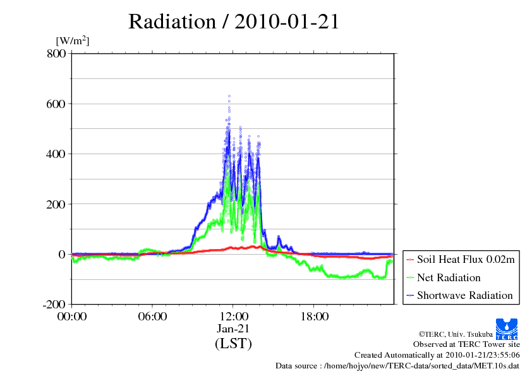Click the red Soil Heat Flux legend marker
The height and width of the screenshot is (376, 532).
(410, 260)
